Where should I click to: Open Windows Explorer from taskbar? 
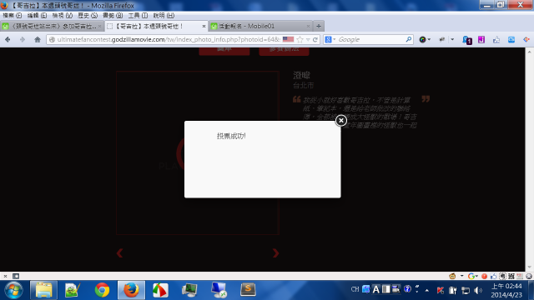43,290
